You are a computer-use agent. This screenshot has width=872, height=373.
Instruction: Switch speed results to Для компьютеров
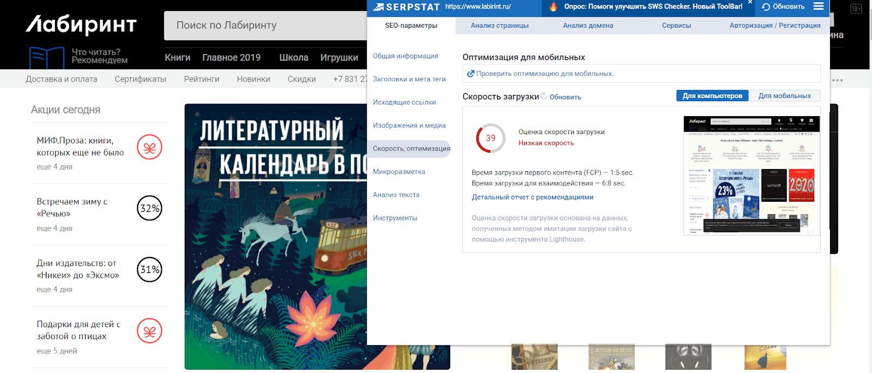[712, 95]
